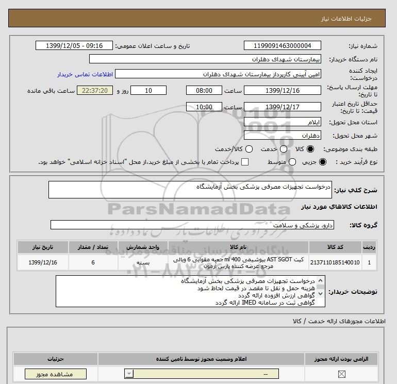Click price validity time 10:00 field
The height and width of the screenshot is (384, 397).
pyautogui.click(x=204, y=107)
